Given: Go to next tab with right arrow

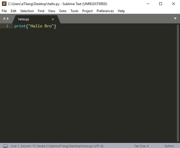Looking at the screenshot, I should pos(8,19).
